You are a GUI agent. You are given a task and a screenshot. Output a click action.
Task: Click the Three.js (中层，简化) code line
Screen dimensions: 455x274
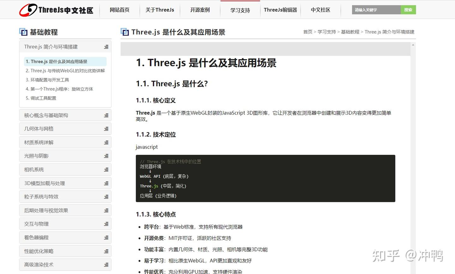(163, 186)
